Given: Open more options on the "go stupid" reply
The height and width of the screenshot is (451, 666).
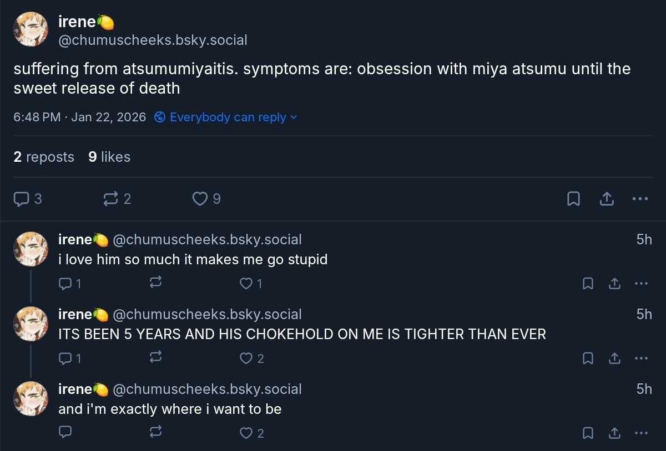Looking at the screenshot, I should pyautogui.click(x=641, y=284).
